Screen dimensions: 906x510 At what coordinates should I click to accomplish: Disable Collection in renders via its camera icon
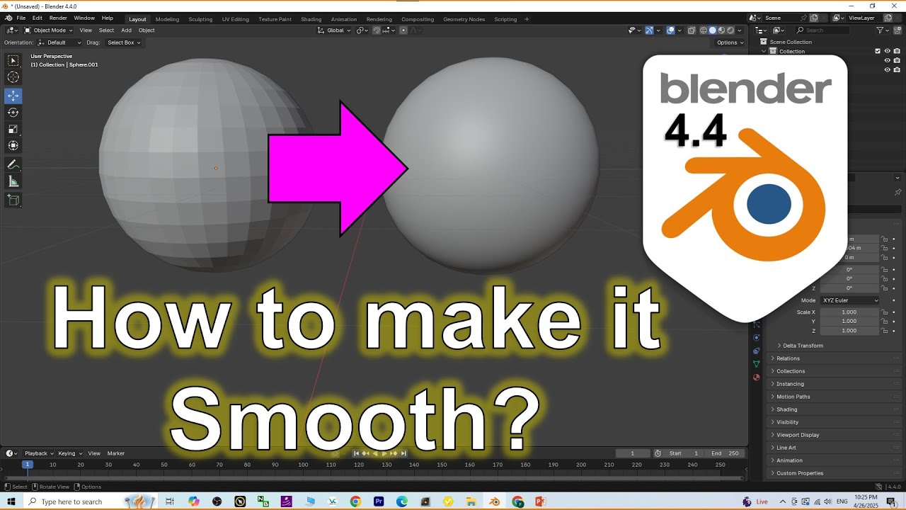(897, 51)
